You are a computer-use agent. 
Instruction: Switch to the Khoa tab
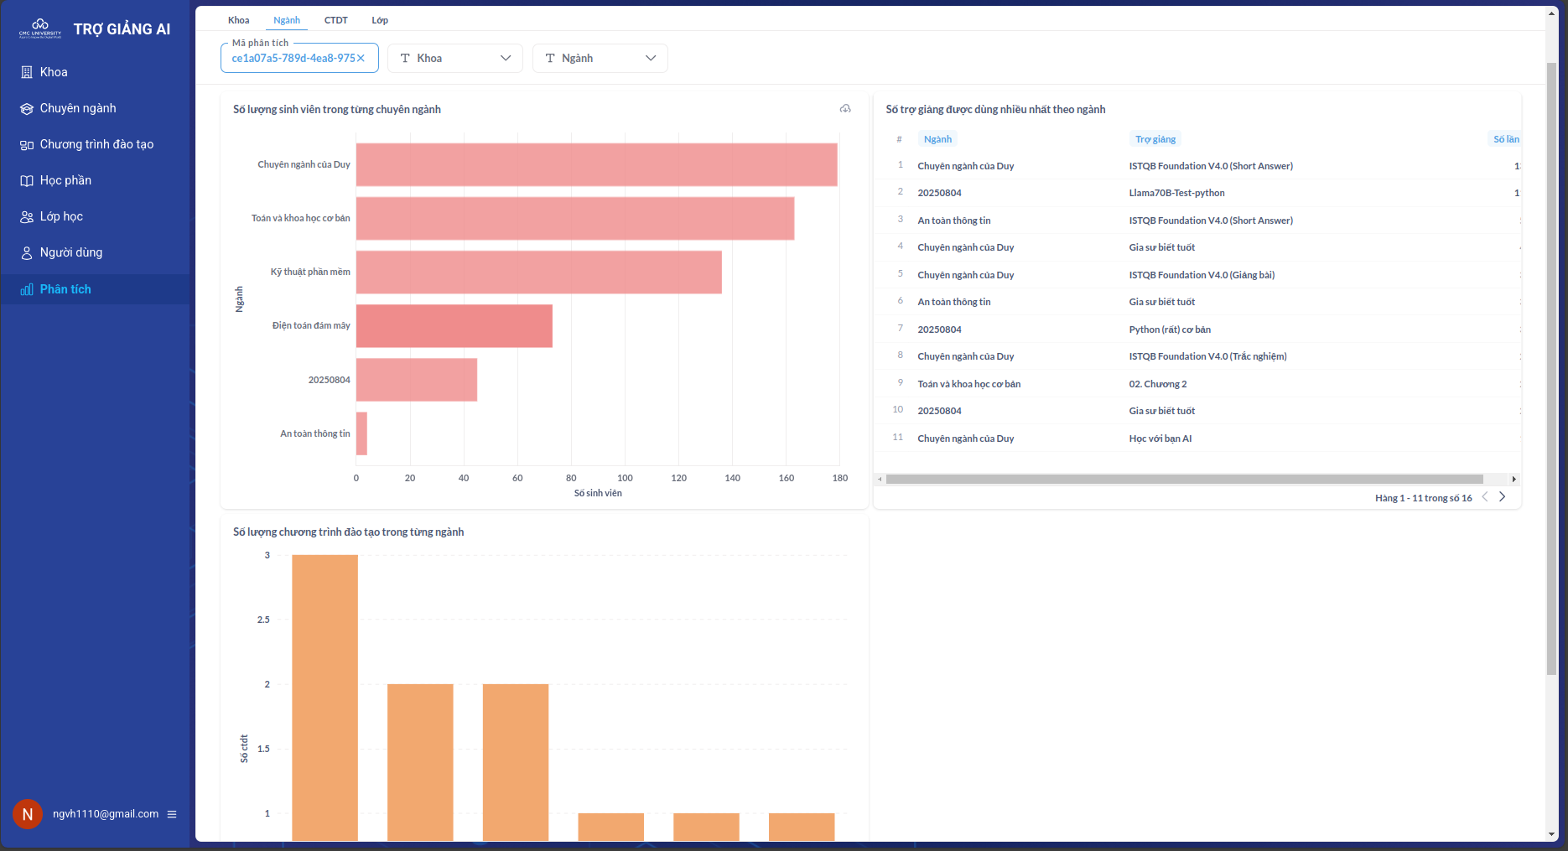[x=239, y=20]
